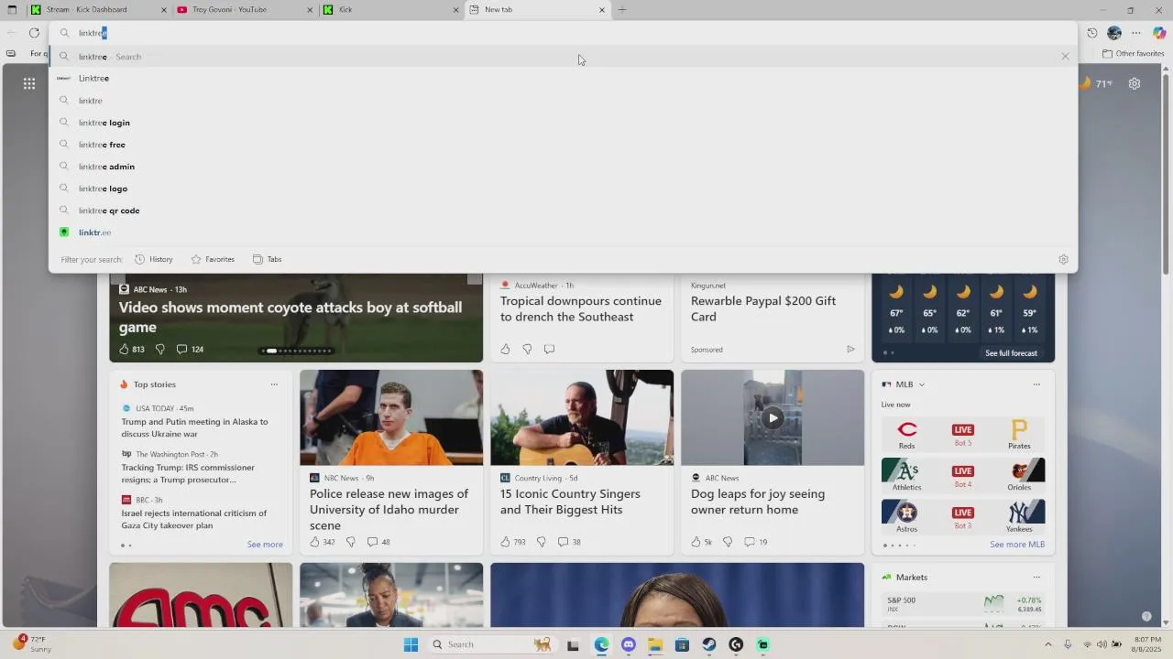
Task: Launch Copilot from toolbar icon
Action: click(x=1159, y=33)
